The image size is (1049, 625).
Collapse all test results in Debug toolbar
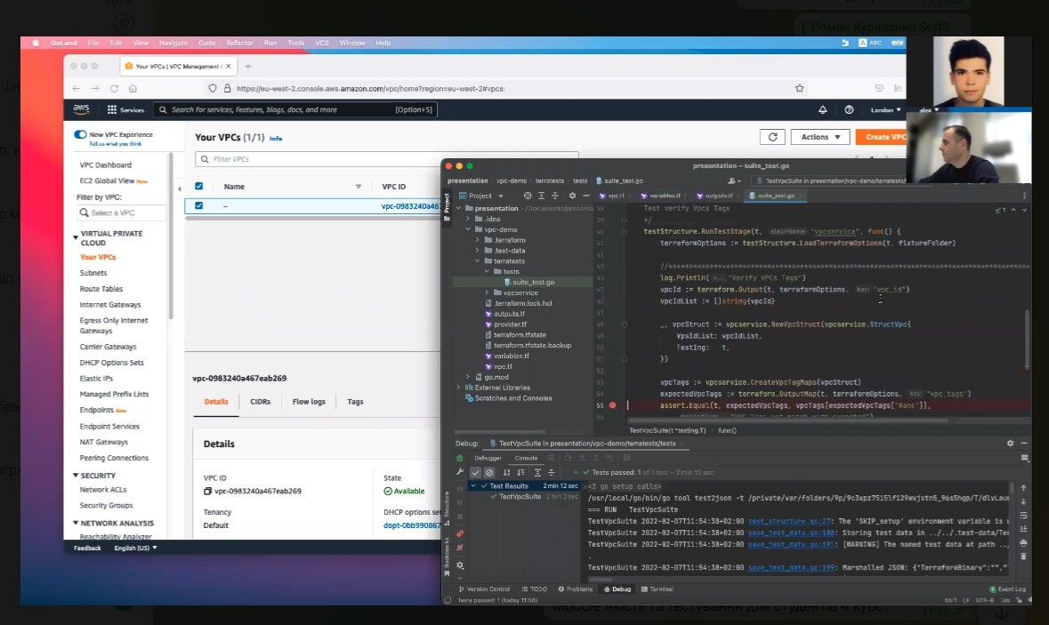pos(552,473)
